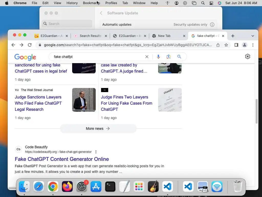This screenshot has height=197, width=262.
Task: Open App Store from the Dock
Action: (96, 186)
